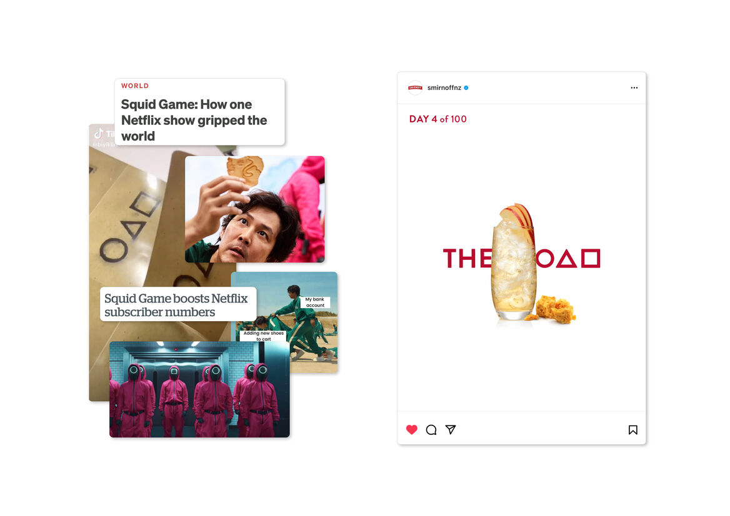Save post using the bookmark icon

(632, 429)
